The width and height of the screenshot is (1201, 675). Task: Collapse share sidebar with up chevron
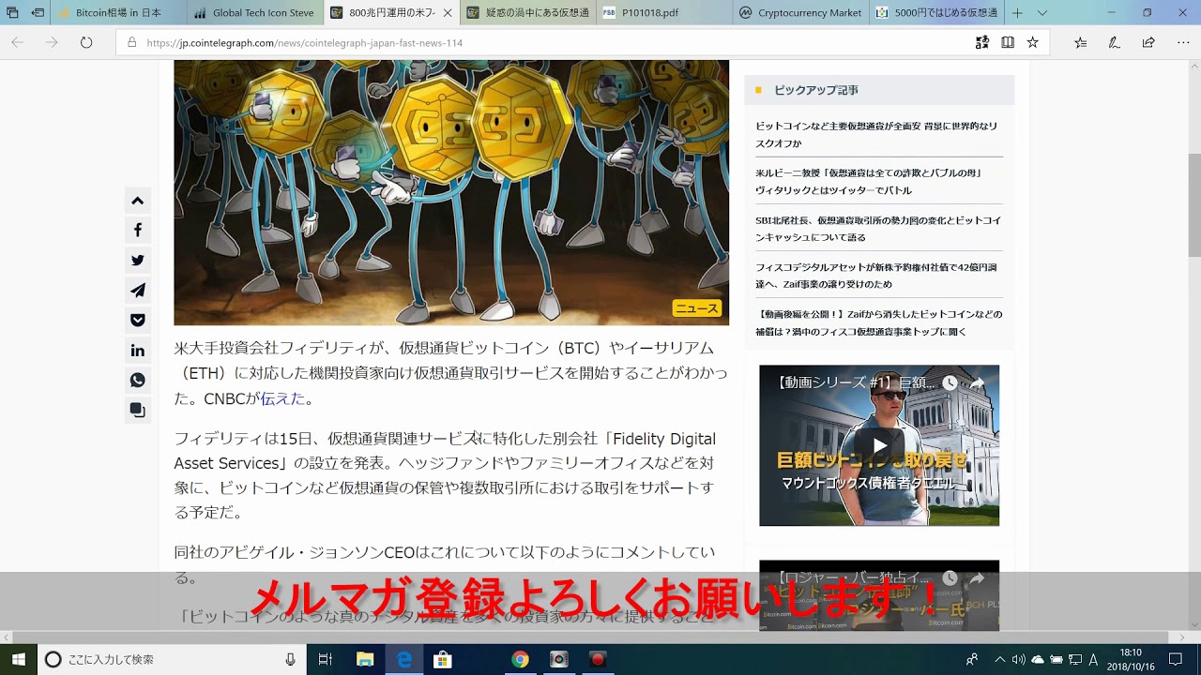pos(138,201)
